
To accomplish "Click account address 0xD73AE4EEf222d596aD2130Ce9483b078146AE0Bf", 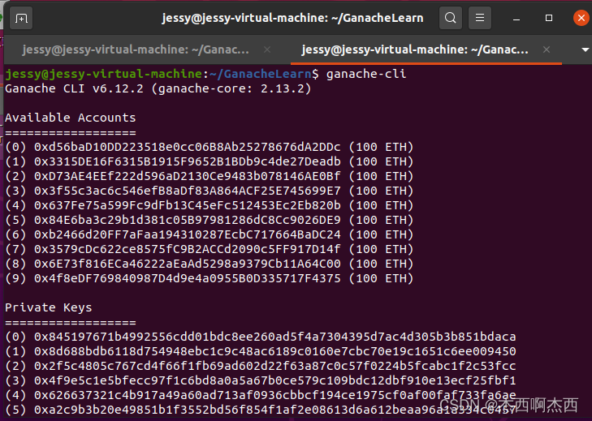I will click(188, 176).
